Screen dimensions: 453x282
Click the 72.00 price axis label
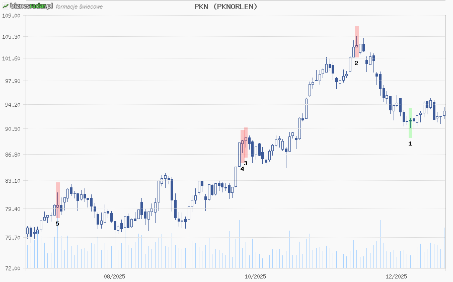tap(12, 268)
